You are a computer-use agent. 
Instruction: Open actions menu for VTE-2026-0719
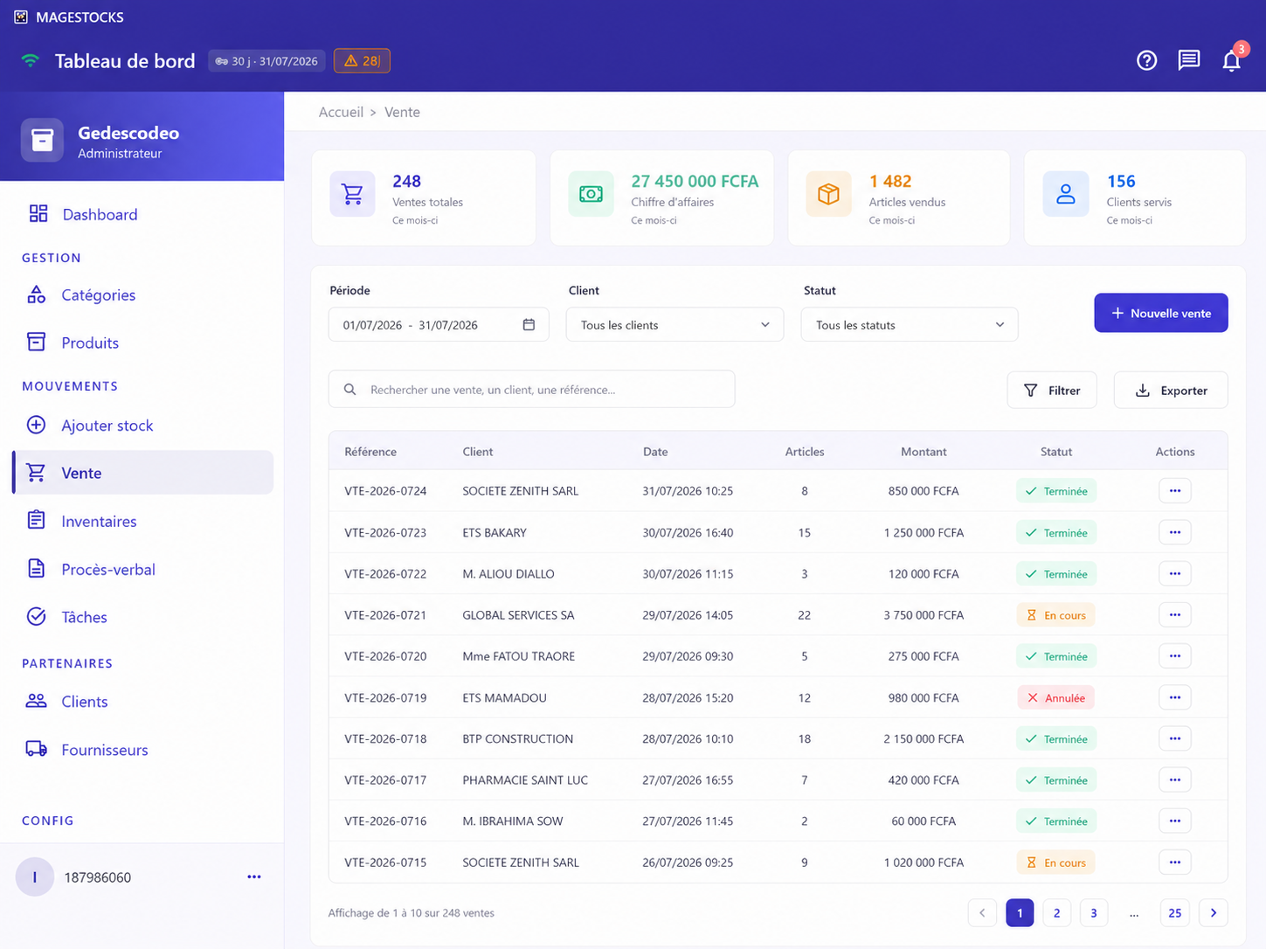[x=1175, y=697]
